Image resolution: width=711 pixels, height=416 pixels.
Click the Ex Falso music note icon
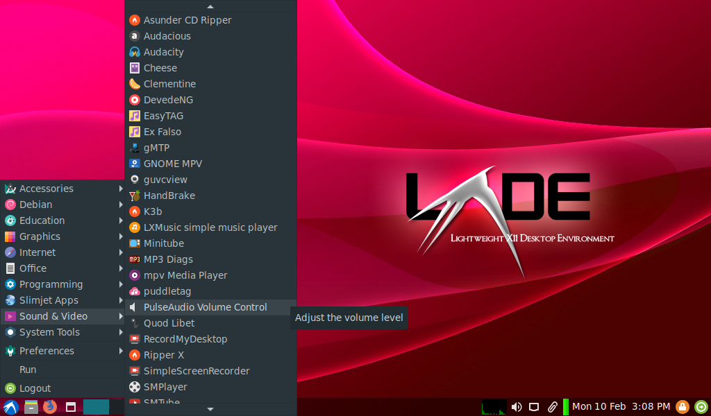135,132
